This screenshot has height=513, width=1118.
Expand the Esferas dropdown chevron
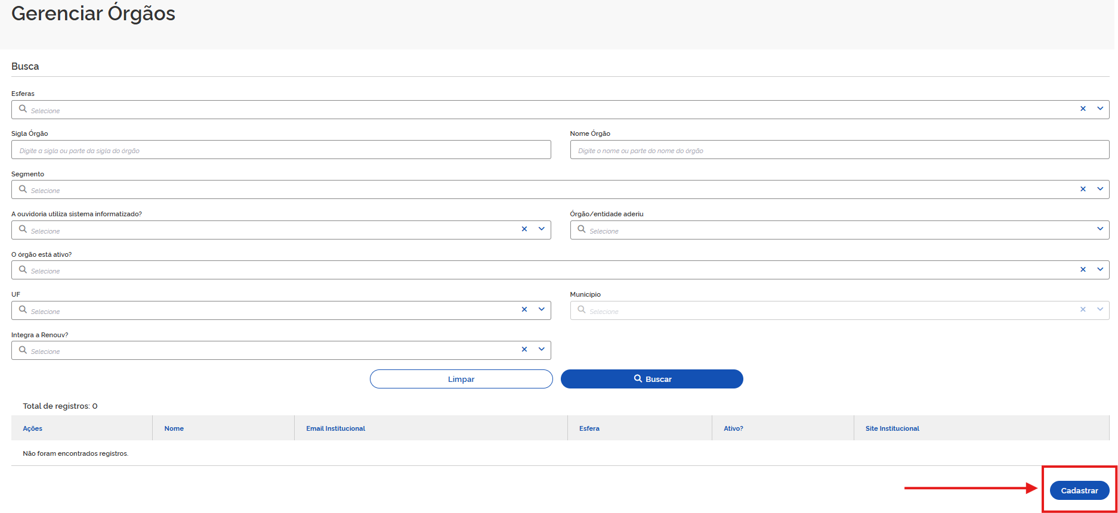point(1100,109)
